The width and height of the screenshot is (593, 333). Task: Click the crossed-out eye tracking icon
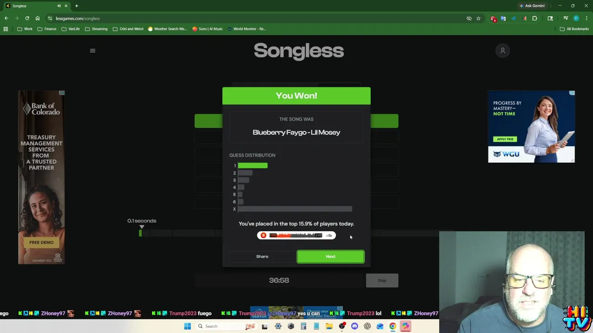pos(469,18)
